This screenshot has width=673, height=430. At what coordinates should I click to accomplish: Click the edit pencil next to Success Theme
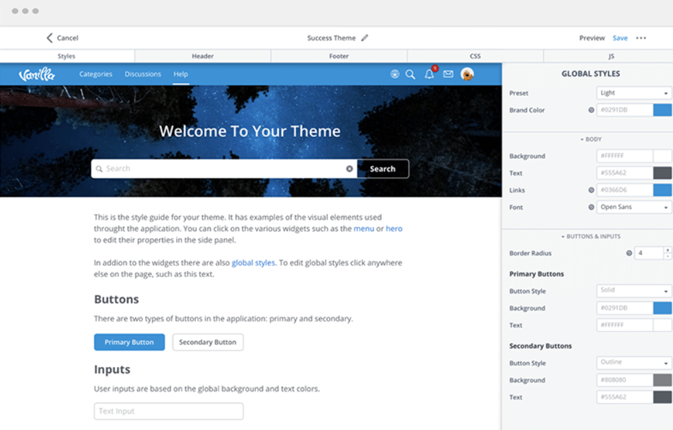pos(365,38)
